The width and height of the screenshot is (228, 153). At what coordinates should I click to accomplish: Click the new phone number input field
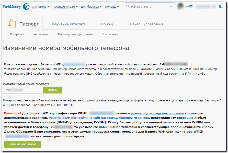click(x=22, y=90)
